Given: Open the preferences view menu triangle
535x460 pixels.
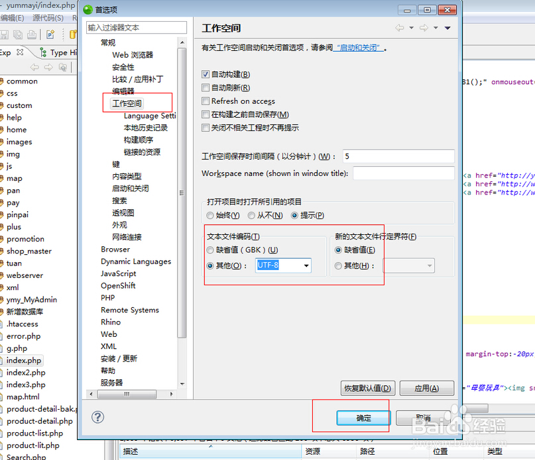Looking at the screenshot, I should (x=447, y=28).
